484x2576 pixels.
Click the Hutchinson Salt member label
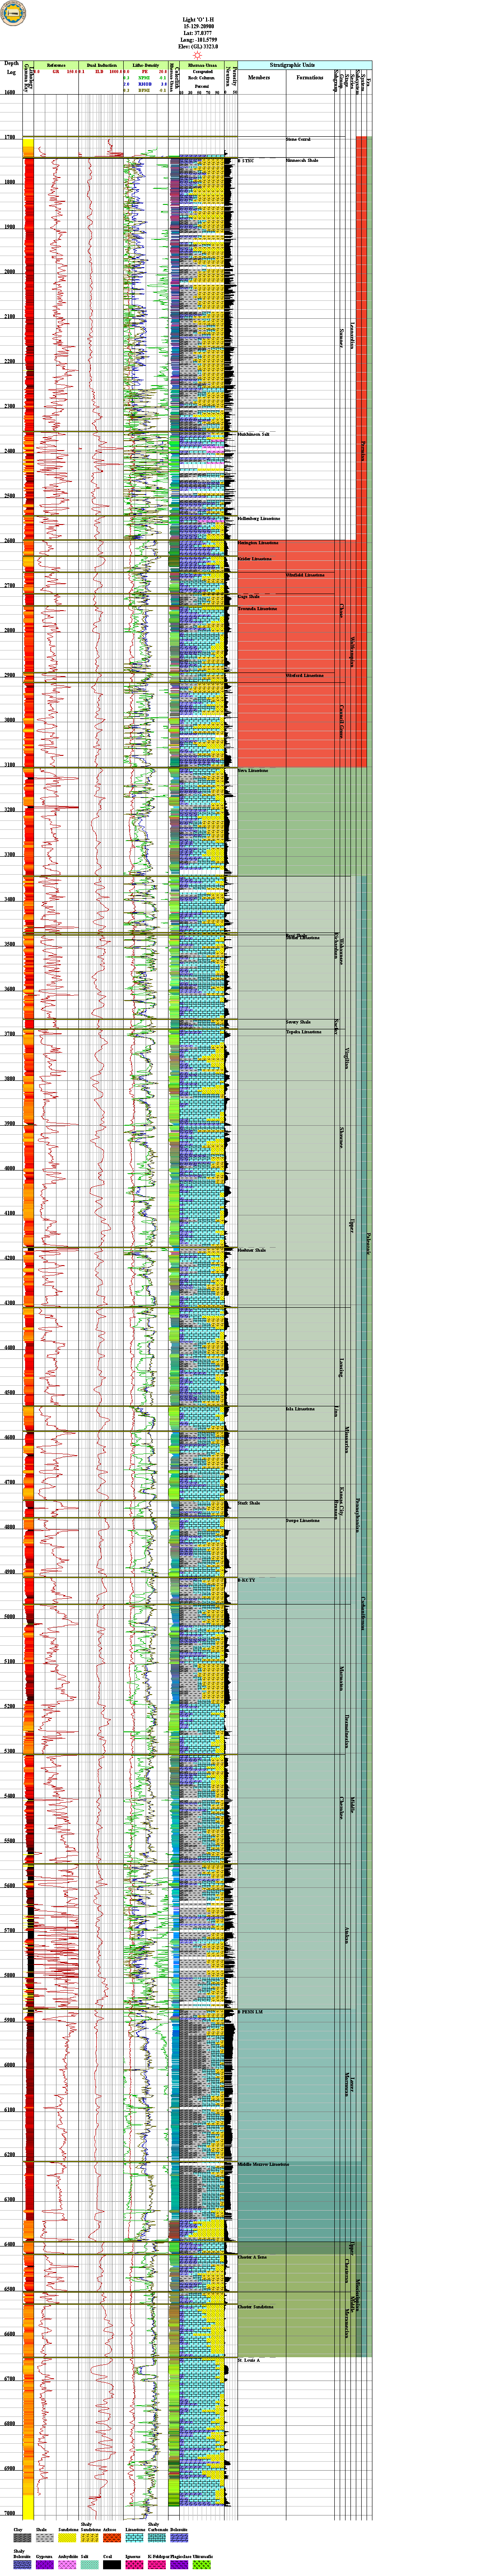(254, 435)
